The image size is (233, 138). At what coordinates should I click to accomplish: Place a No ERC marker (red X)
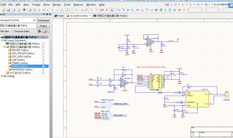click(184, 10)
